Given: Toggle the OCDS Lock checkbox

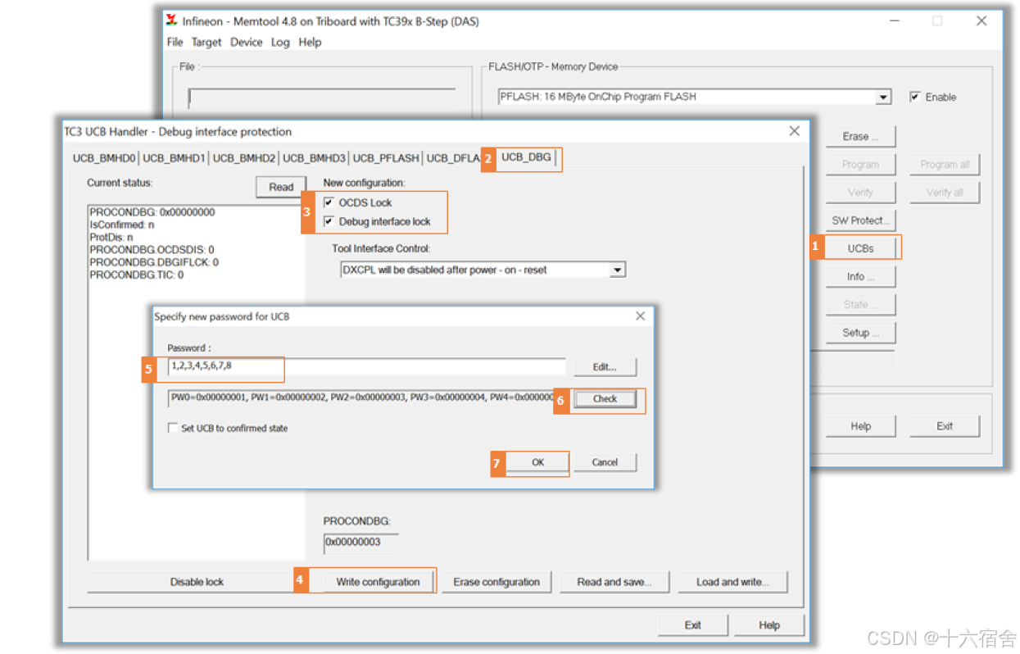Looking at the screenshot, I should [329, 202].
